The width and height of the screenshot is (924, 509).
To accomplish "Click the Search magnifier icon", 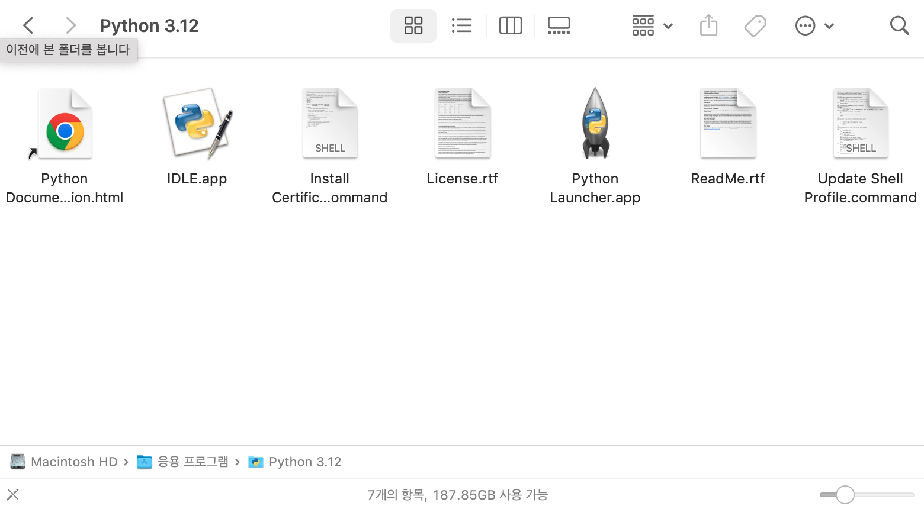I will coord(899,25).
